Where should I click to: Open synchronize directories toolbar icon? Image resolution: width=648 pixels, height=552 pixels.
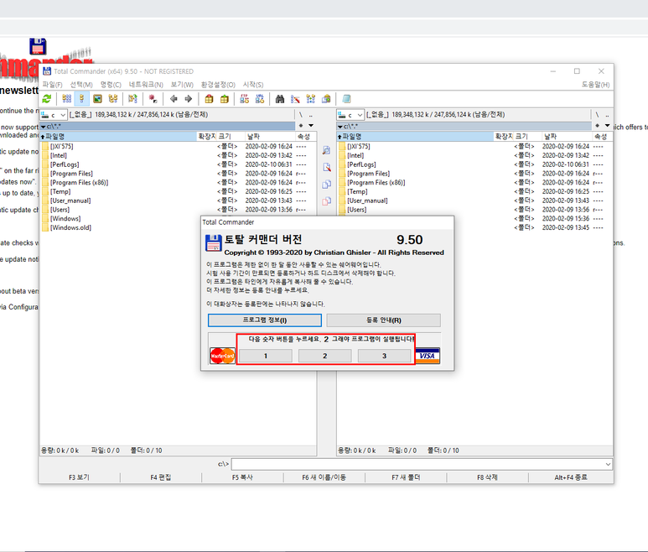click(311, 99)
